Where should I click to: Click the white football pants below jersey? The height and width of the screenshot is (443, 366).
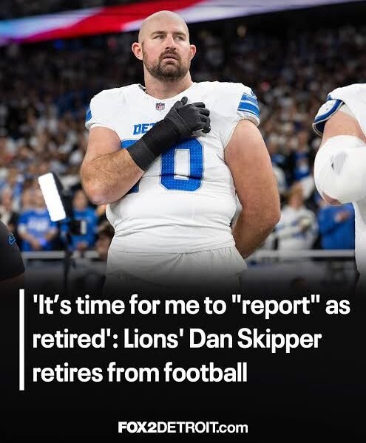click(x=175, y=263)
